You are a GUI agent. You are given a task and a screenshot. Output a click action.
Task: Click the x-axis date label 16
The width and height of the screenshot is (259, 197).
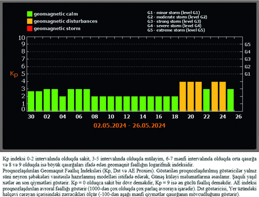[159, 117]
